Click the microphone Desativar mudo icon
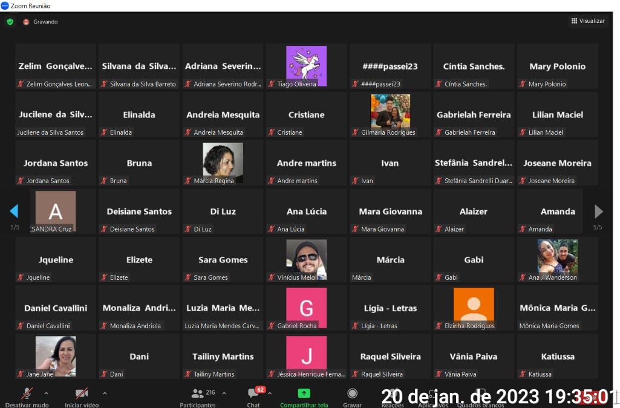620x408 pixels. 27,393
